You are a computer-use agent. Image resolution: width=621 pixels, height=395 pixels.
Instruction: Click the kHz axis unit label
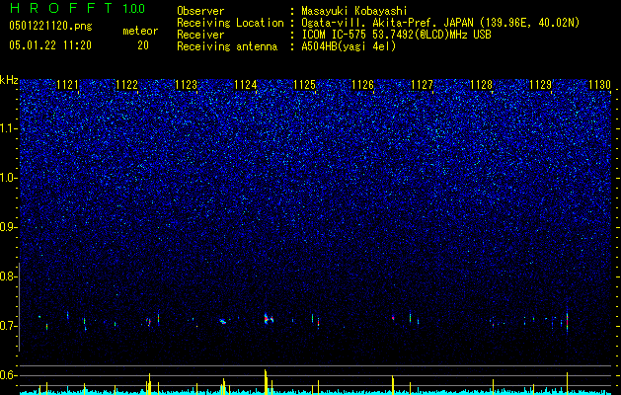point(9,80)
